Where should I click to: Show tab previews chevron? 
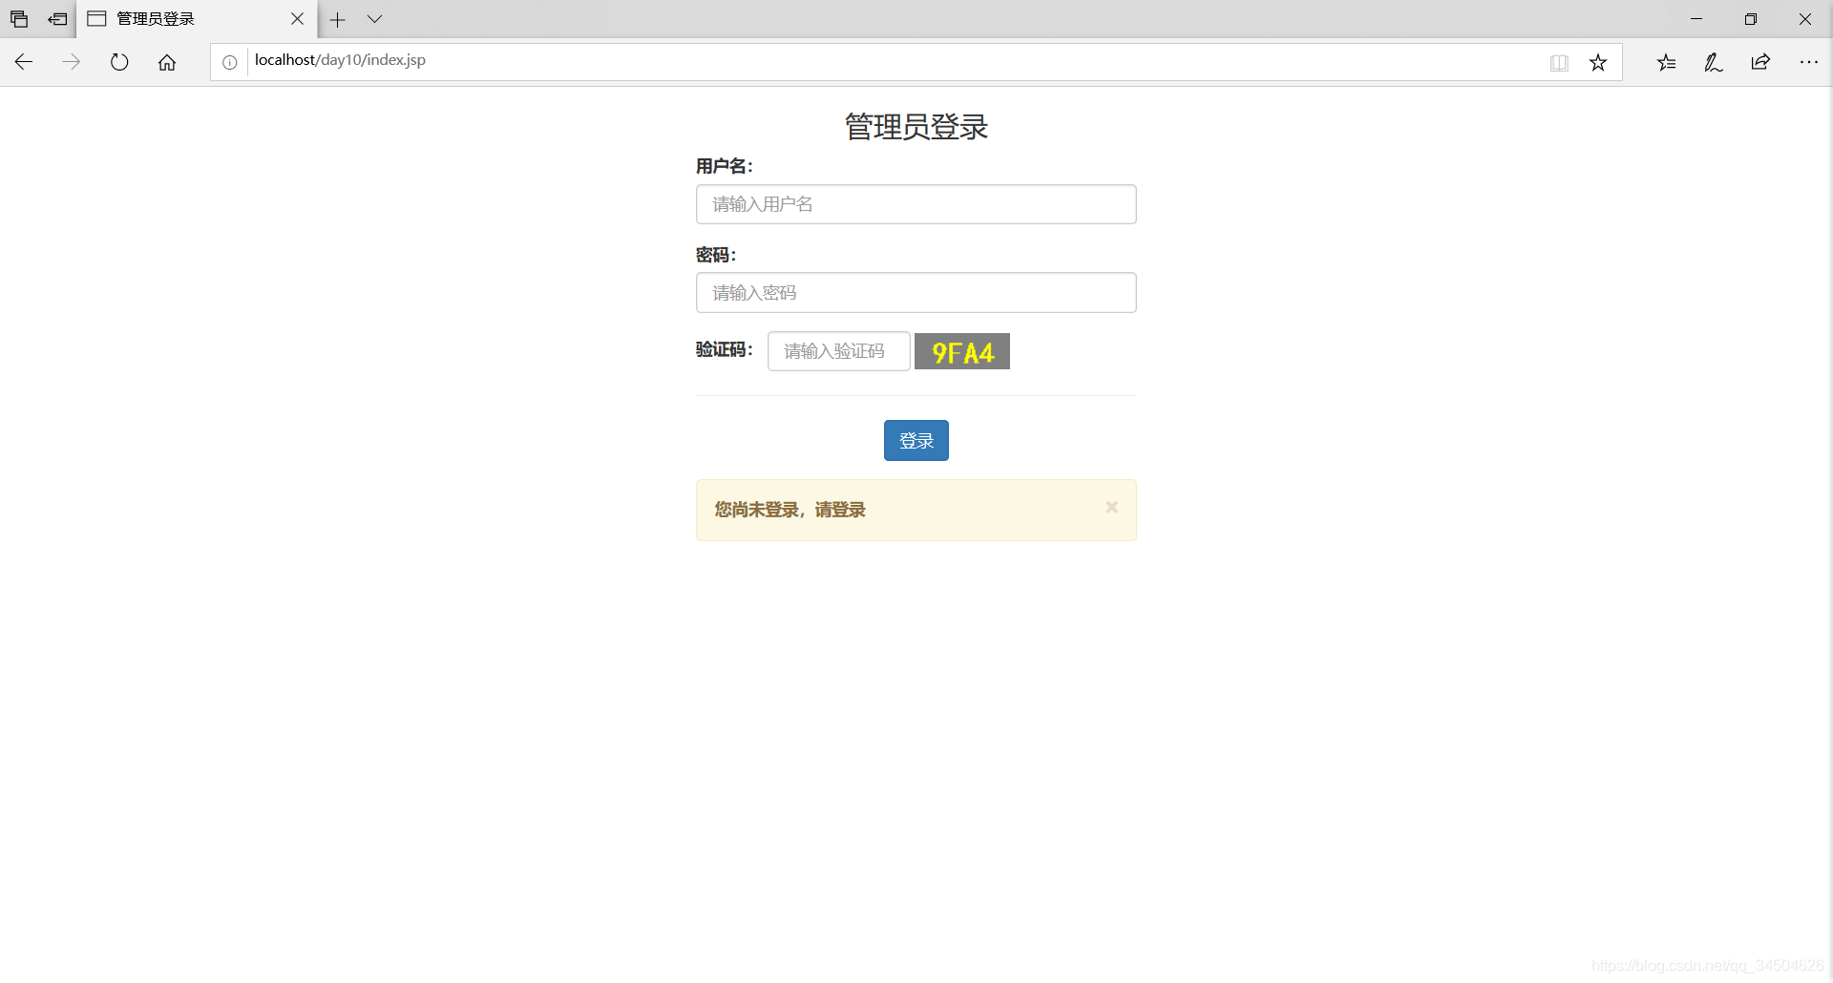374,19
